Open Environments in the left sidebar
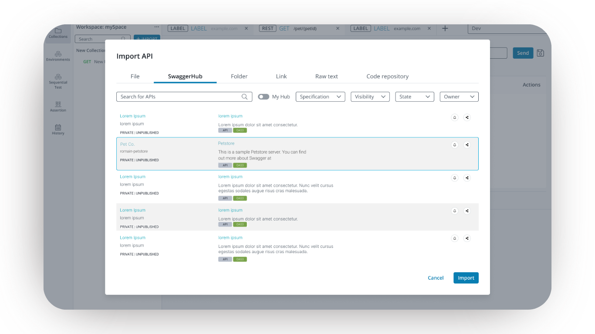595x334 pixels. [58, 56]
